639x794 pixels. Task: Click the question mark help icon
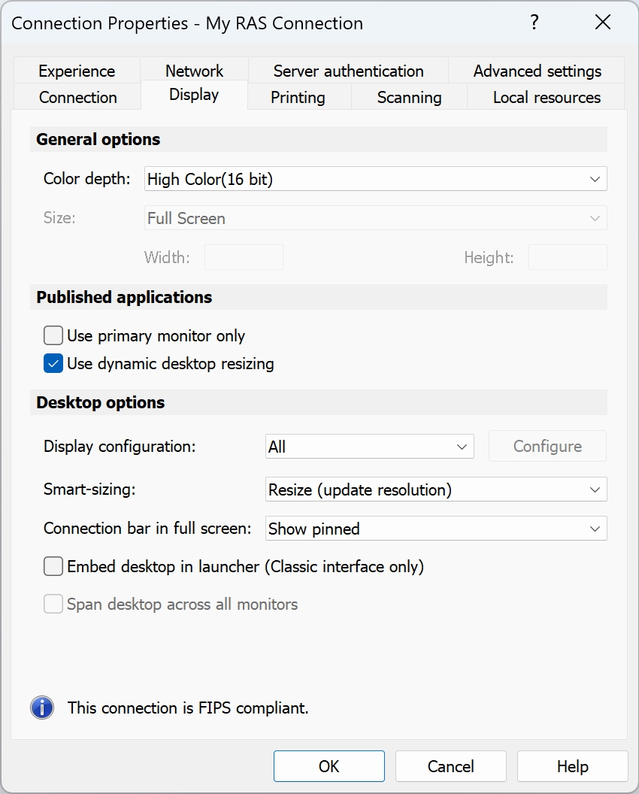tap(535, 23)
